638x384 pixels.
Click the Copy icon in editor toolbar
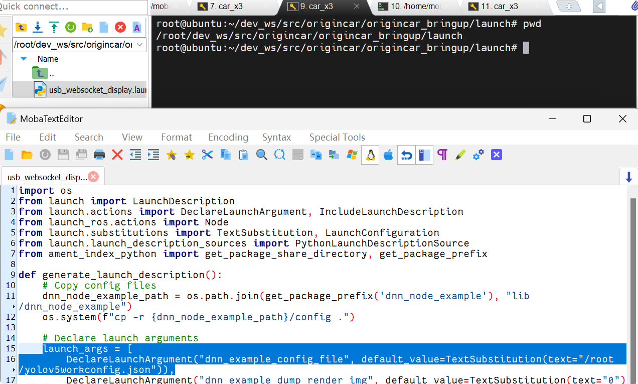[226, 155]
